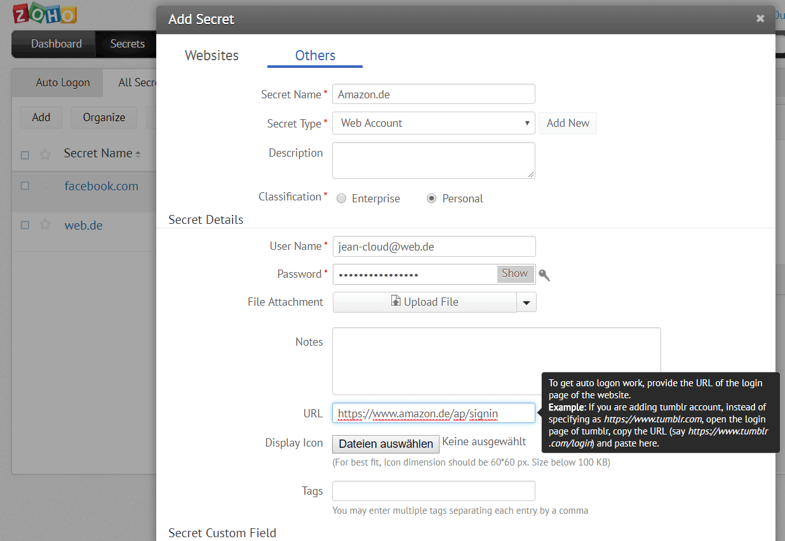Switch to the Others tab

point(315,55)
